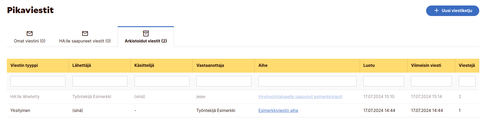Screen dimensions: 485x124
Task: Click the envelope icon above HA:lle saapuneet viestit
Action: click(x=85, y=33)
